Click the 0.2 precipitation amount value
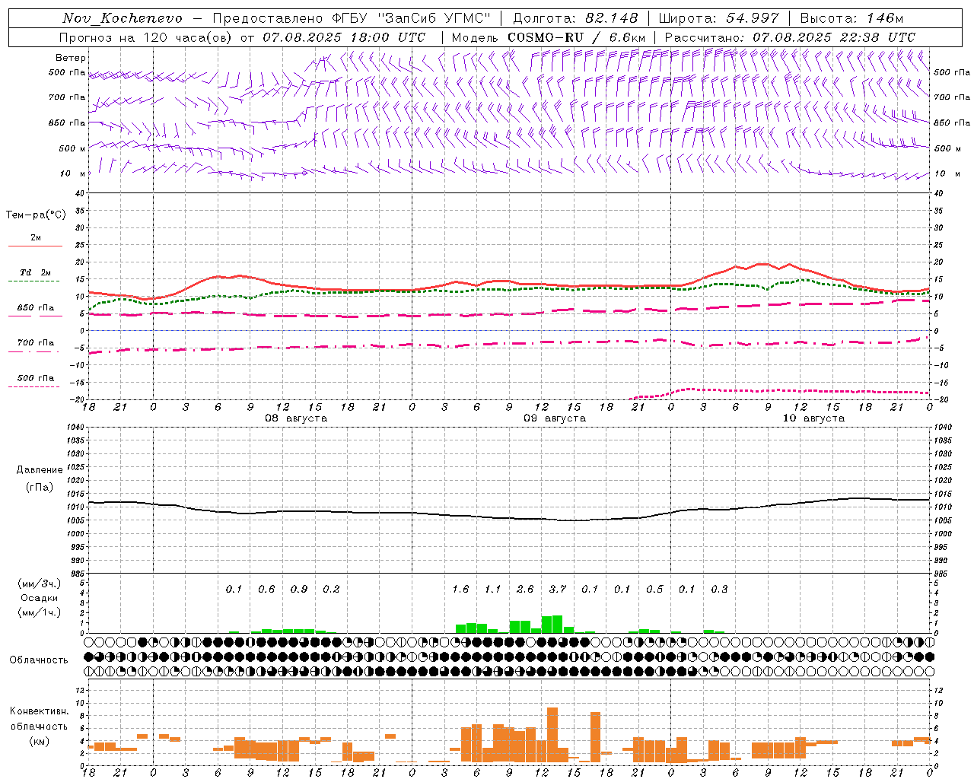974x779 pixels. coord(331,589)
